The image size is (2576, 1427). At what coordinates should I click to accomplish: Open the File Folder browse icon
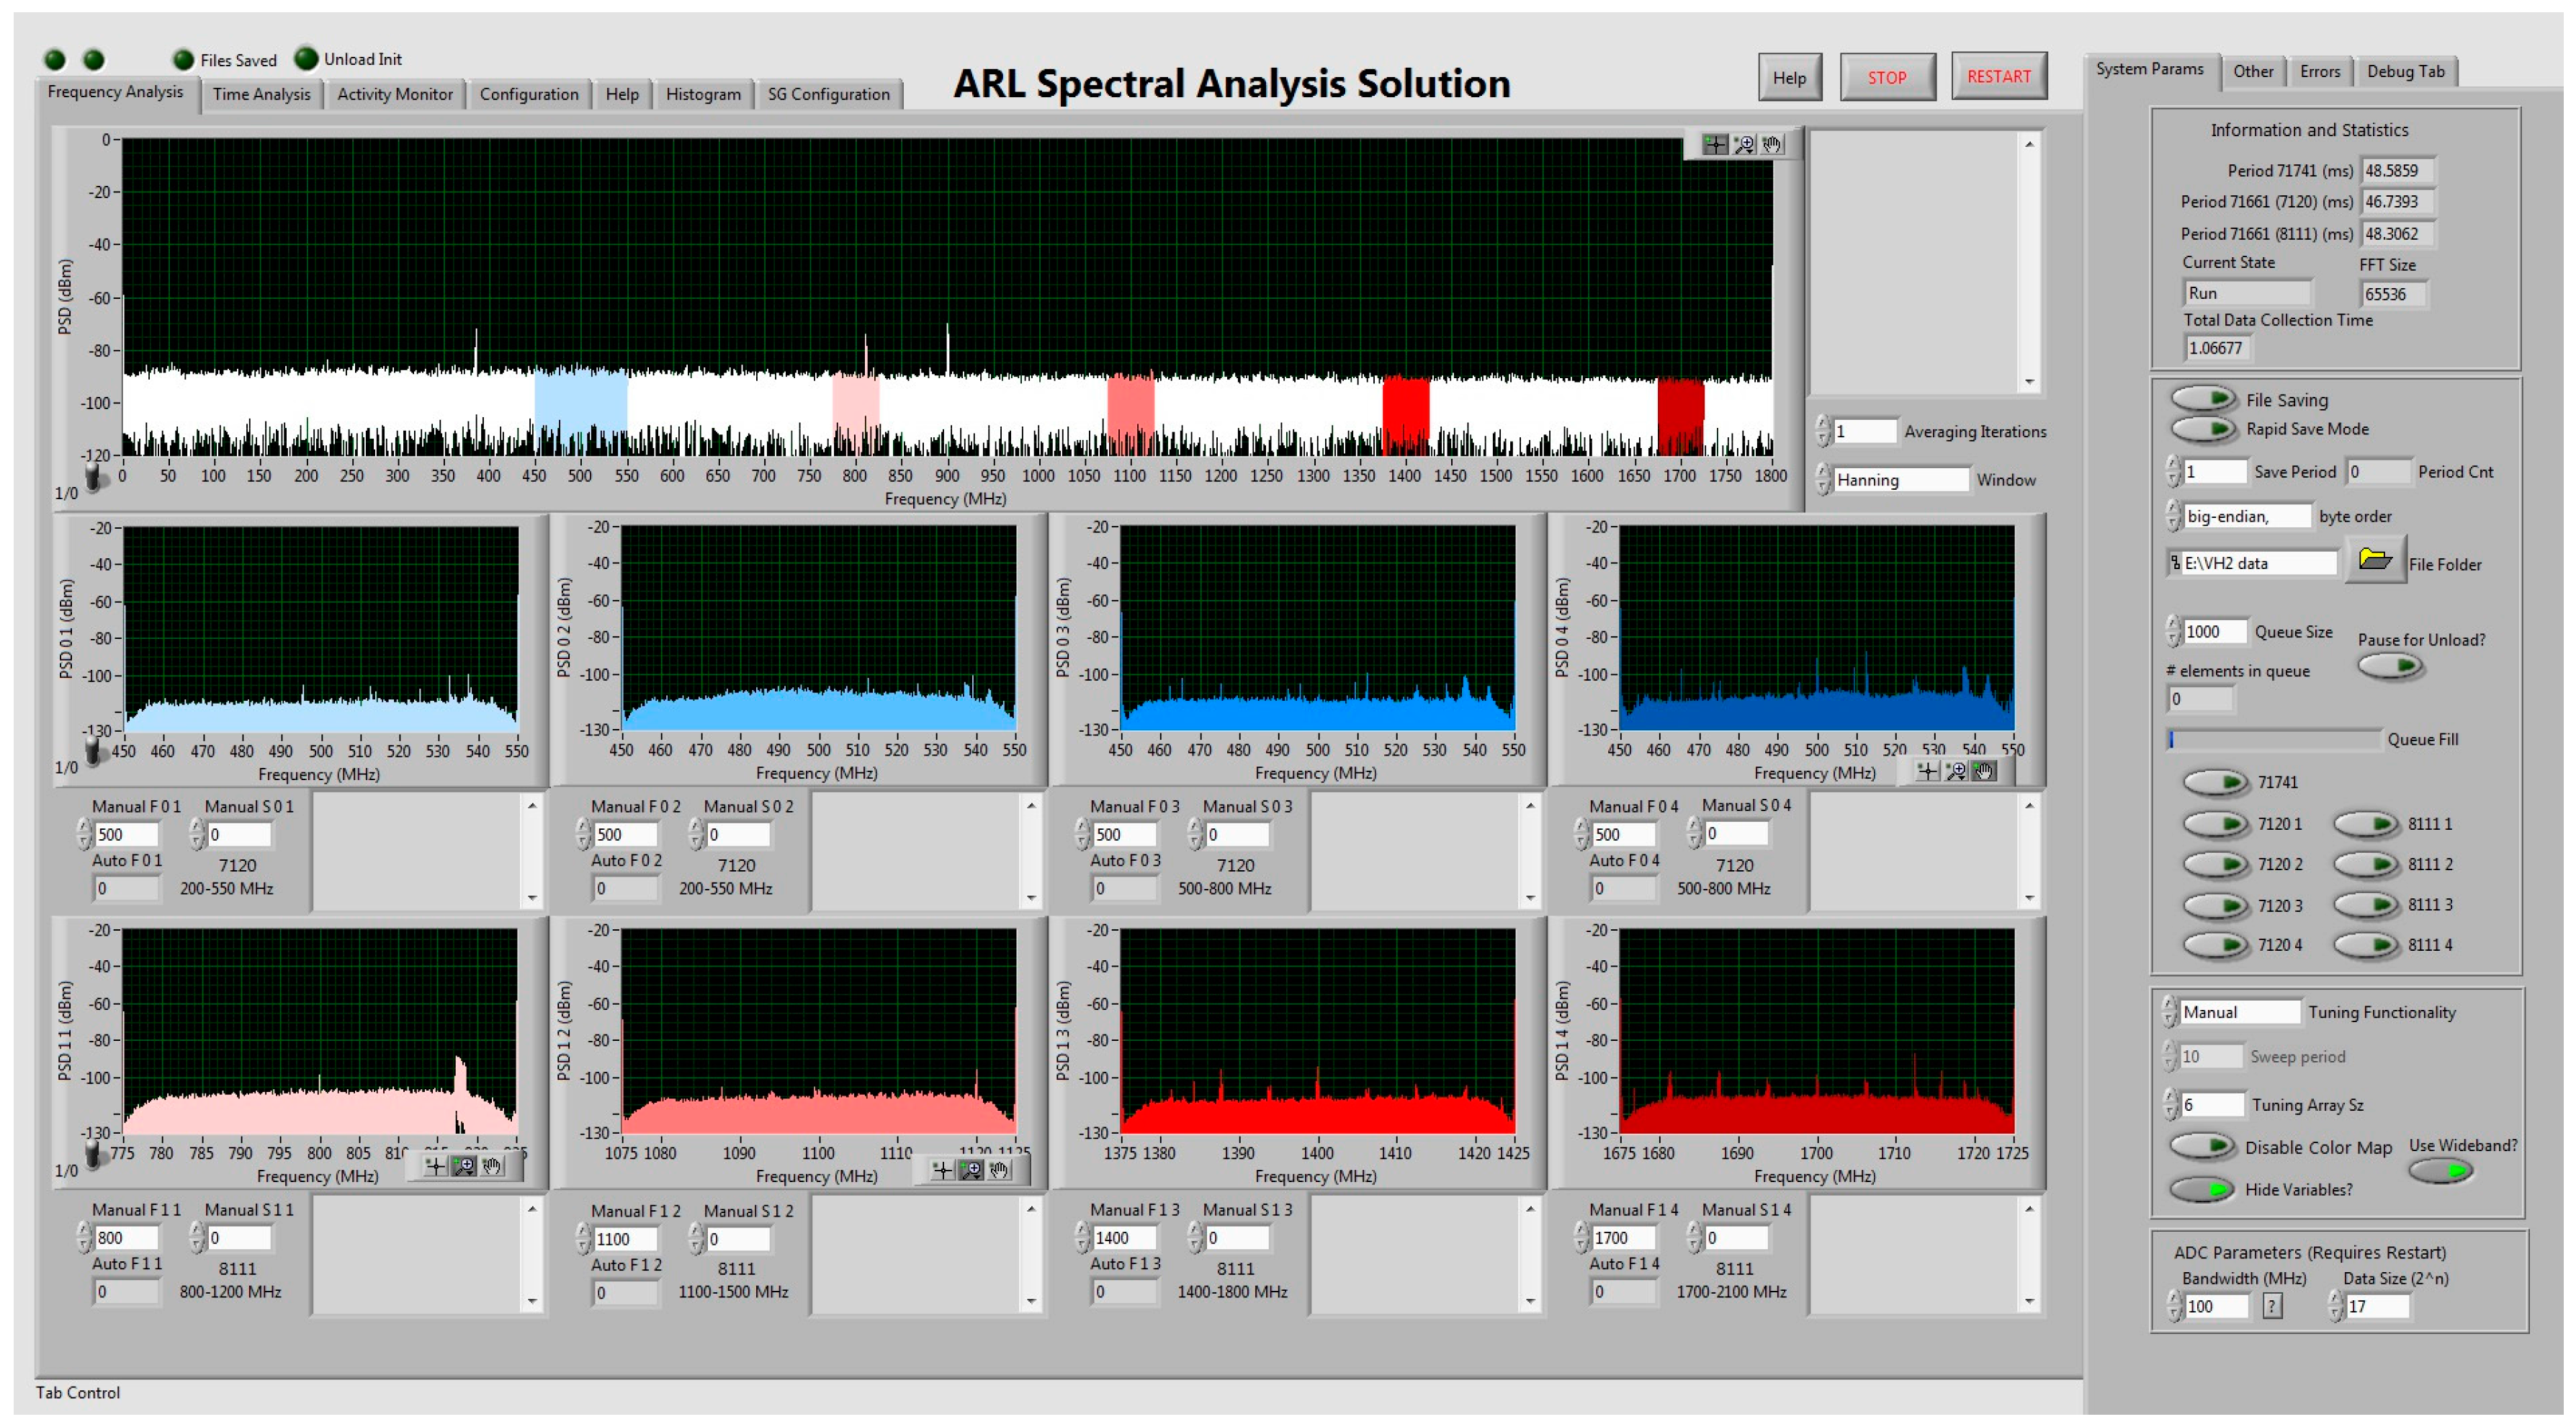pos(2374,560)
